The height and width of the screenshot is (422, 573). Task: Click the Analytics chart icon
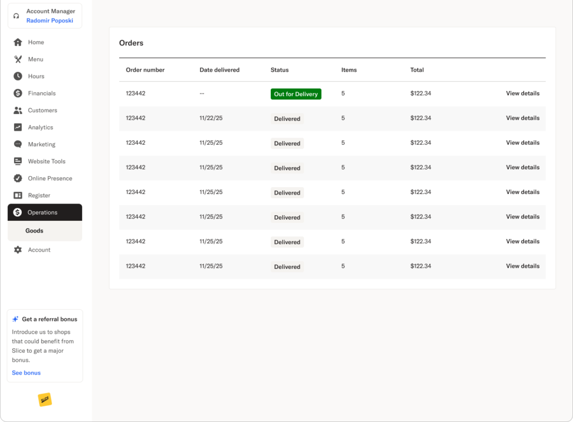[x=18, y=127]
